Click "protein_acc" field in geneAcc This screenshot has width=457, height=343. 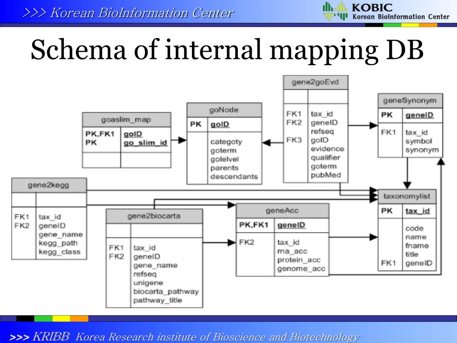(x=299, y=260)
